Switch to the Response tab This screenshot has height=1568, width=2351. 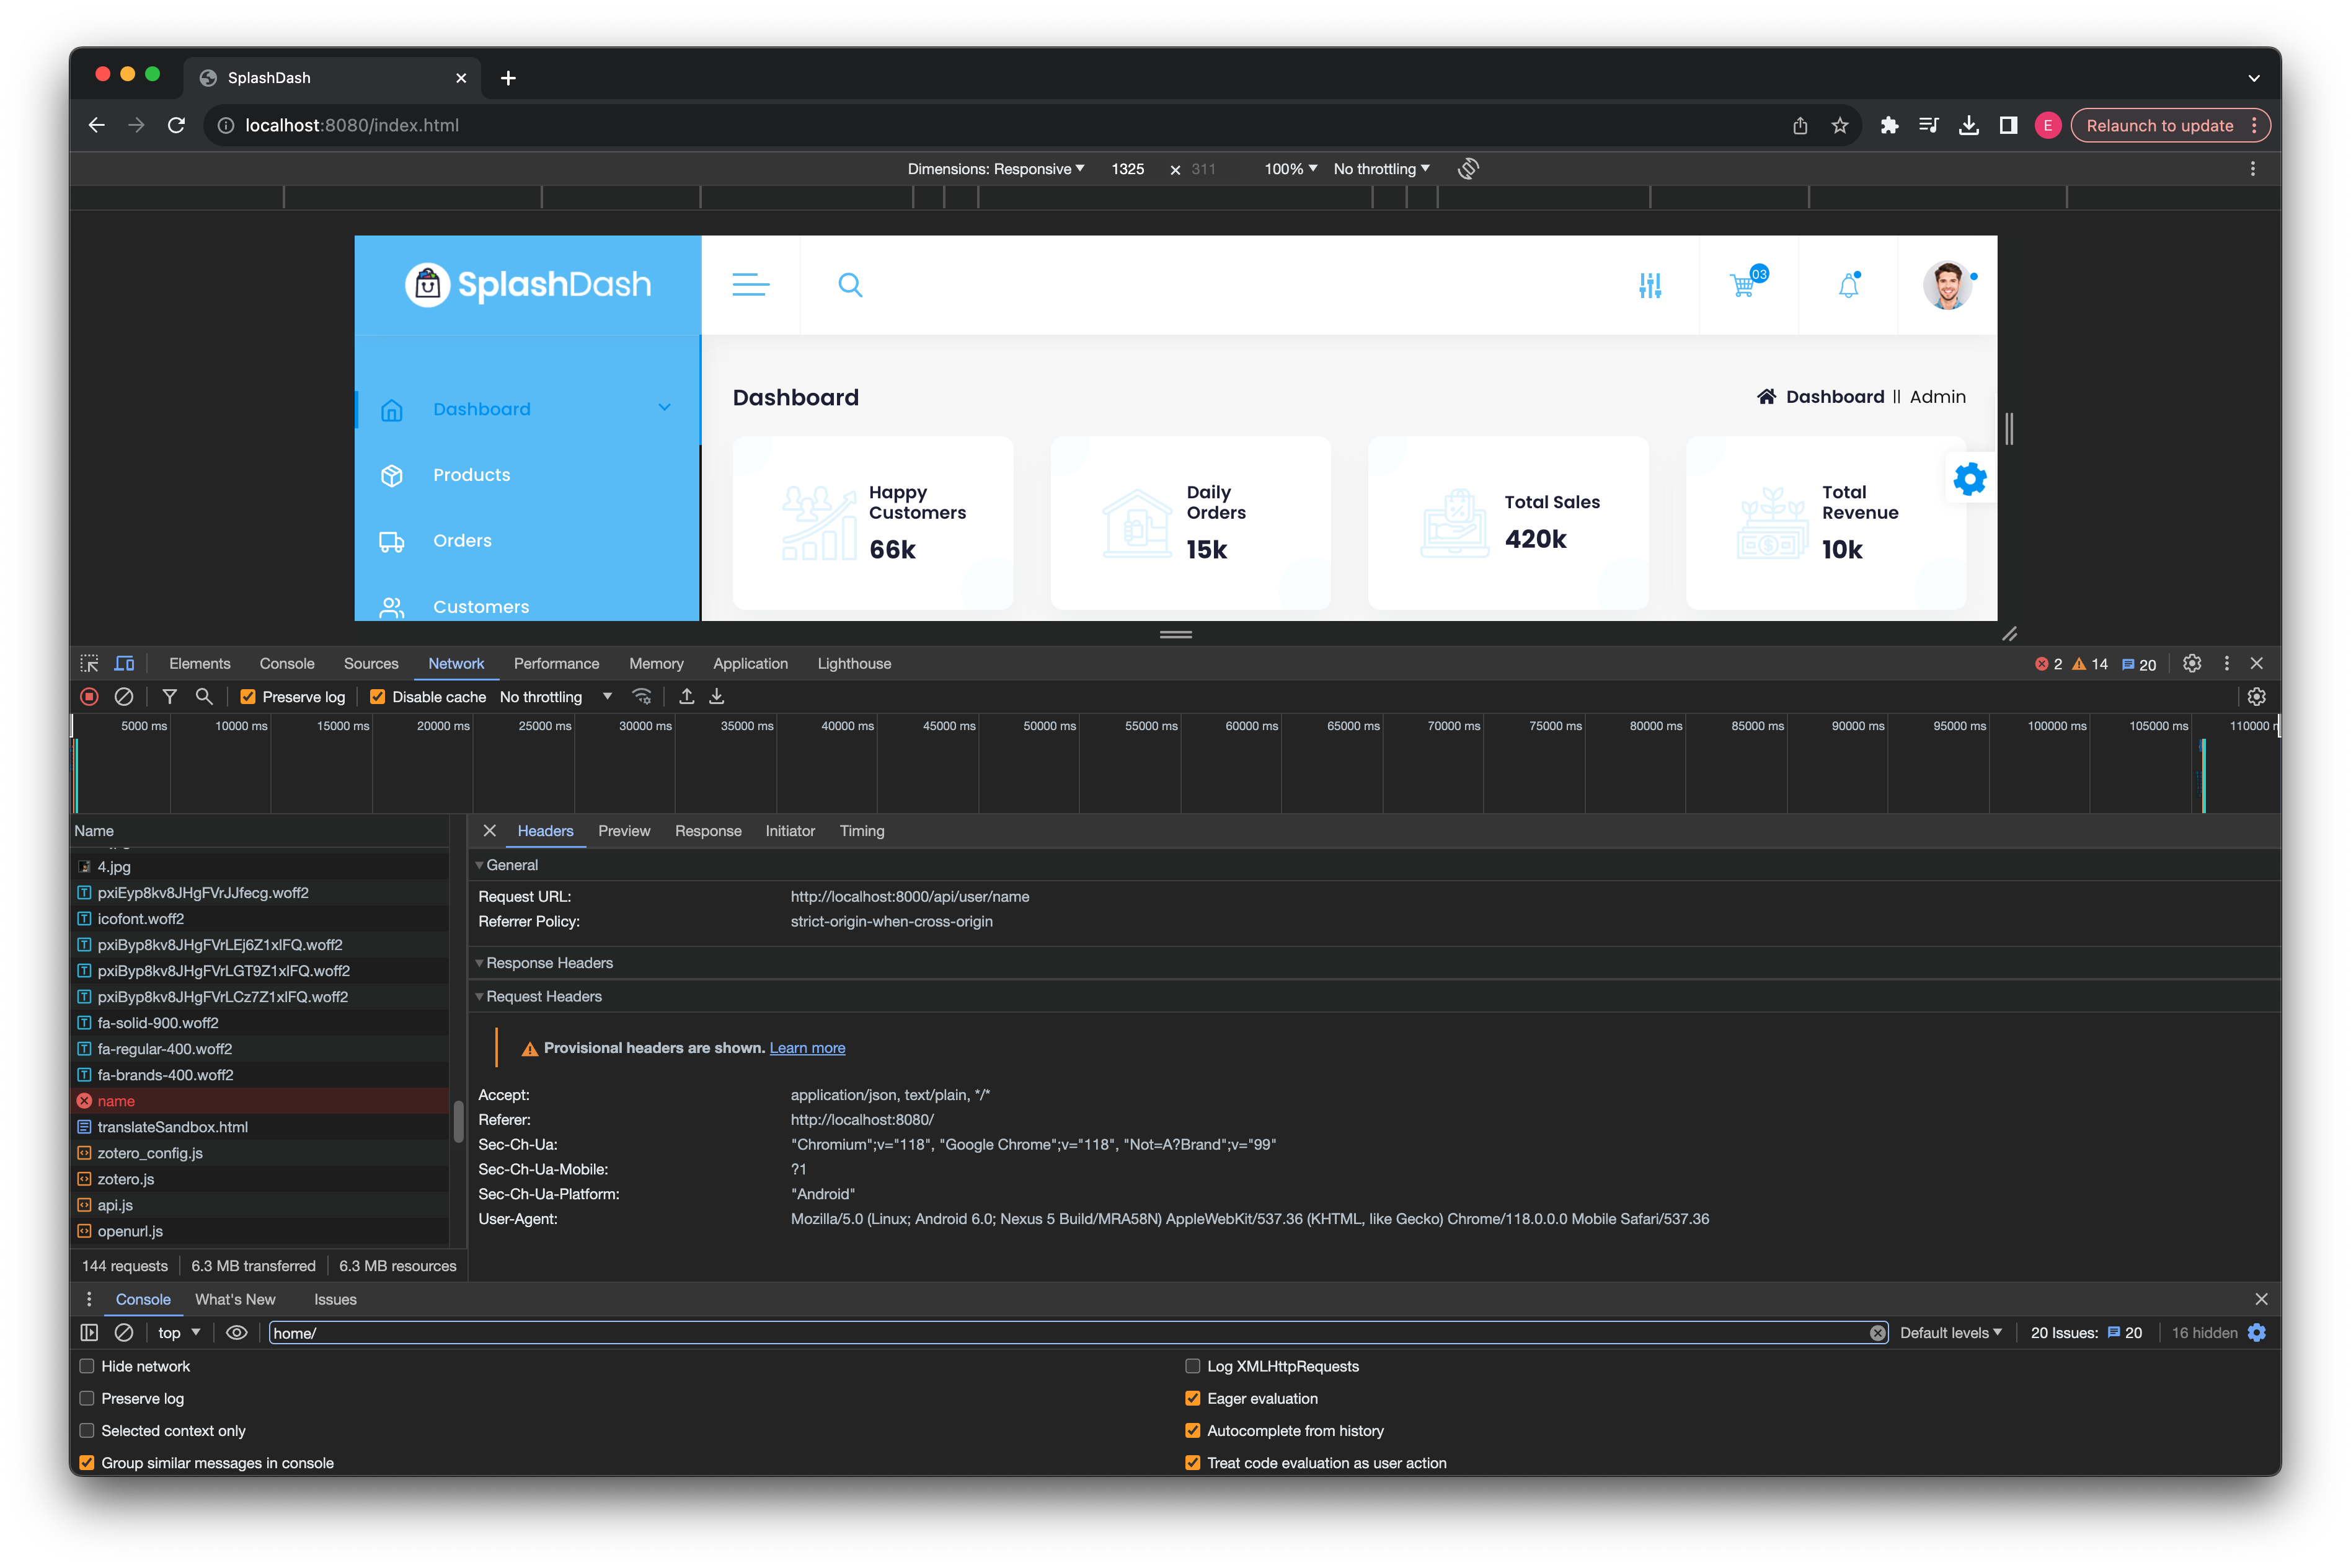click(x=707, y=829)
